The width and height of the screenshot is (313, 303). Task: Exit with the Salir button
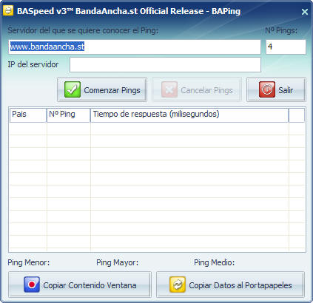(276, 89)
